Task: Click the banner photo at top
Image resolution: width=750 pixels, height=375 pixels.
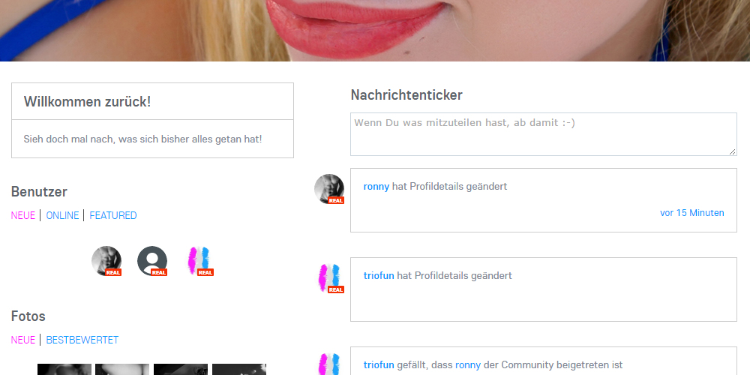Action: (375, 31)
